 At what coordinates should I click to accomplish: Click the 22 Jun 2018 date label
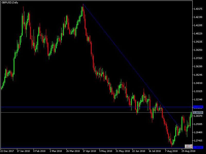pos(139,151)
